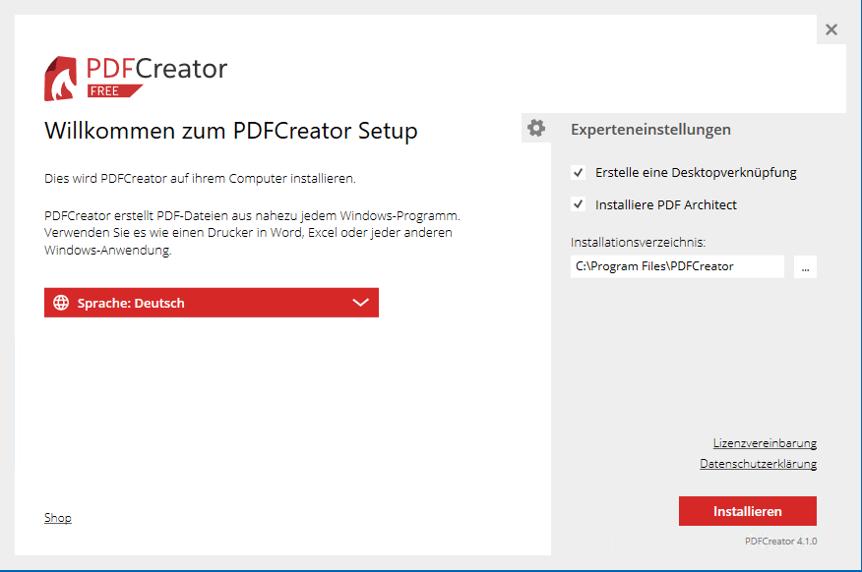
Task: Click the Installieren button
Action: (x=748, y=511)
